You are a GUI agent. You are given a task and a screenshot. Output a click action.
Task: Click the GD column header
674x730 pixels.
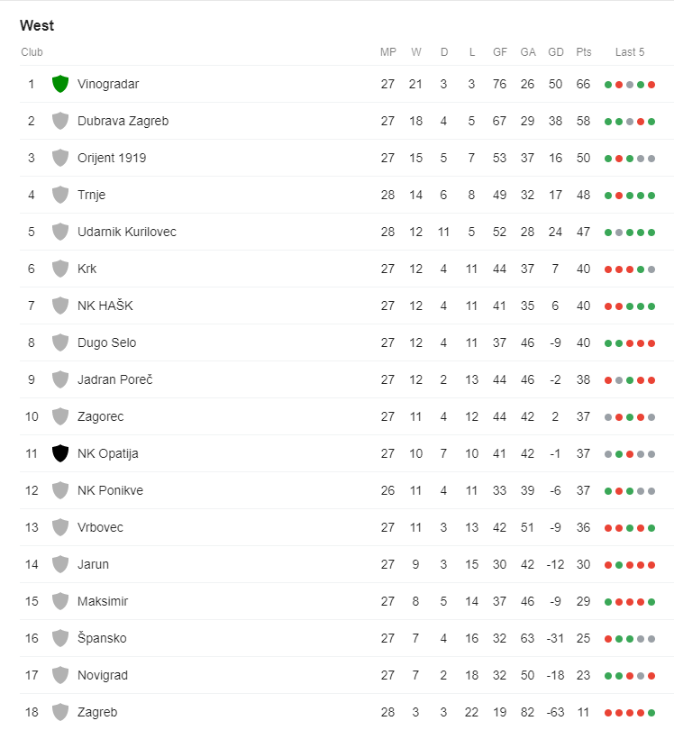tap(556, 52)
